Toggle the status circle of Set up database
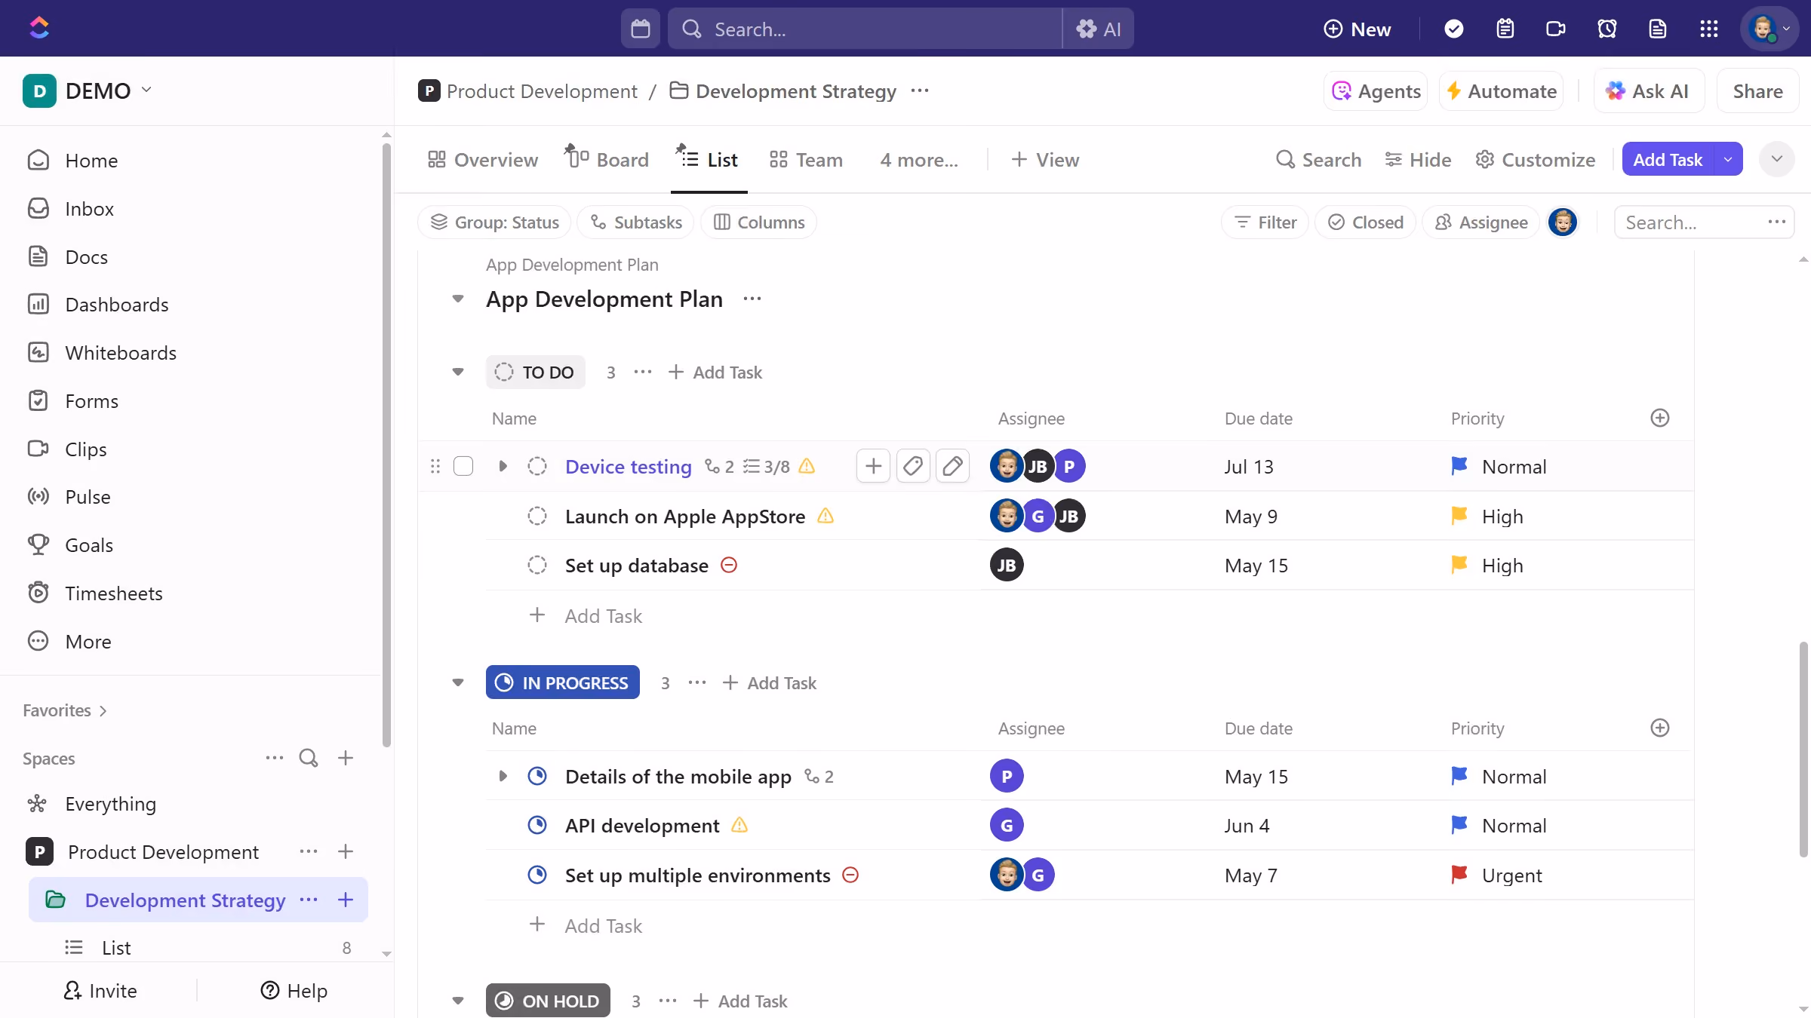 [537, 565]
